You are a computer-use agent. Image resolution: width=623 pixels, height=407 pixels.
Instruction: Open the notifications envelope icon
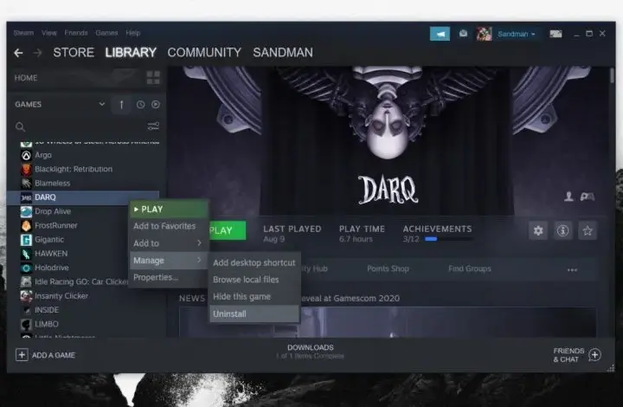pyautogui.click(x=463, y=34)
